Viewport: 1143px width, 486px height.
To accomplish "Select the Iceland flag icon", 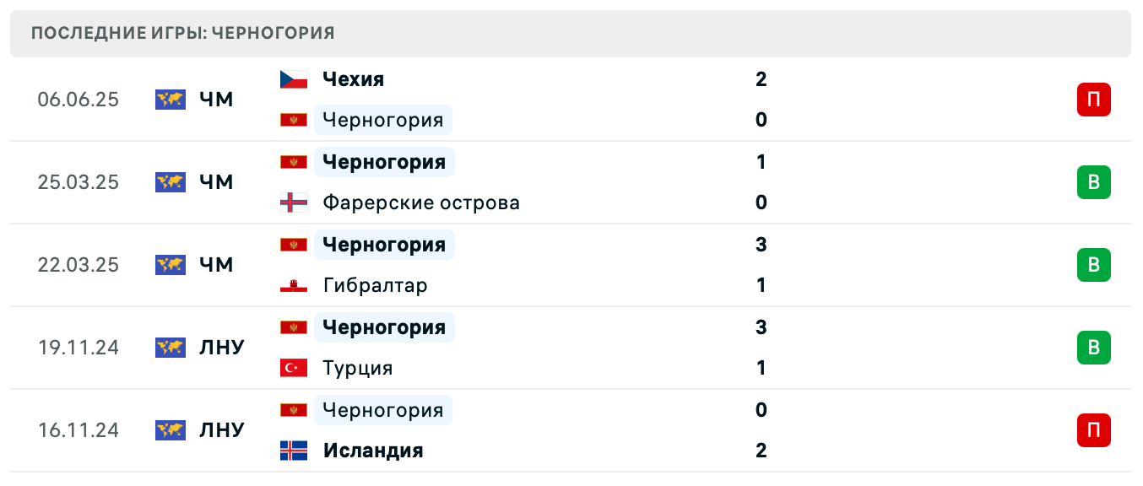I will (294, 451).
